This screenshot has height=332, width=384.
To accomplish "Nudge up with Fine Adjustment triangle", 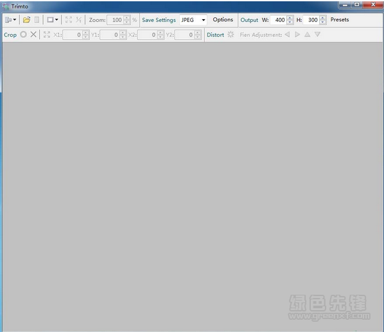I will click(x=308, y=35).
